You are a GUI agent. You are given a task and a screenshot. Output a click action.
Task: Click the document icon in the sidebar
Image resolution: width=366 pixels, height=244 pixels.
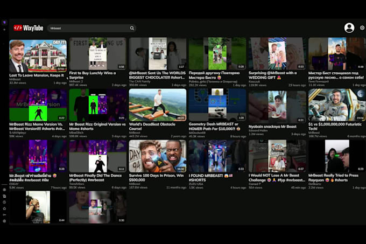coord(4,196)
